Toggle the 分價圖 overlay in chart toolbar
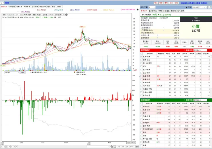 tap(51, 15)
